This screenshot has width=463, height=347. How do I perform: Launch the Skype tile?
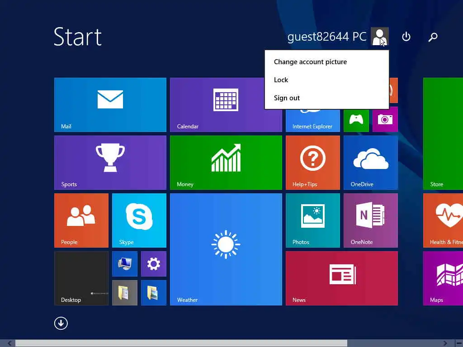point(139,220)
